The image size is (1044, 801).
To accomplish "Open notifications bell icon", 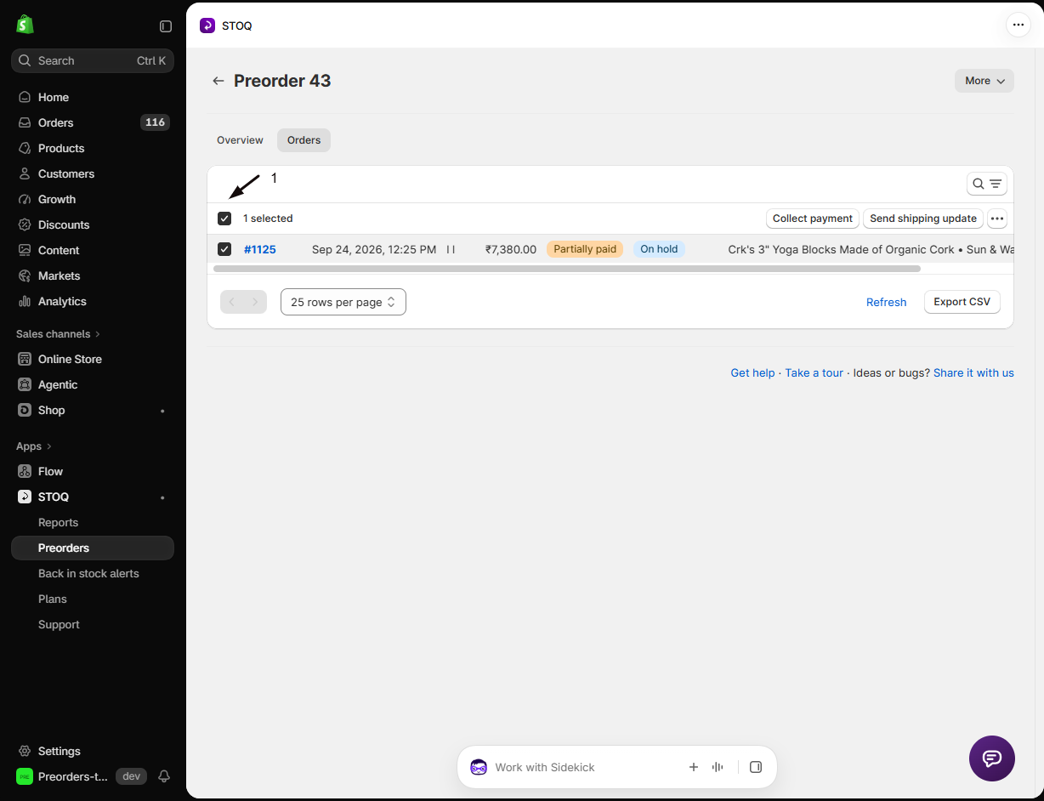I will tap(164, 776).
